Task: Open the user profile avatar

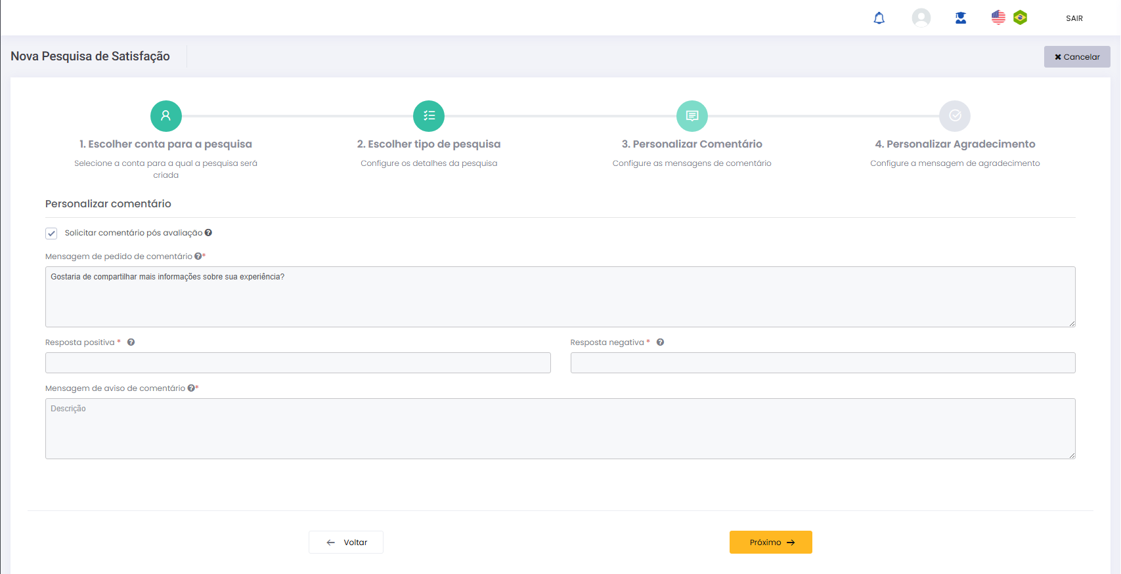Action: coord(921,18)
